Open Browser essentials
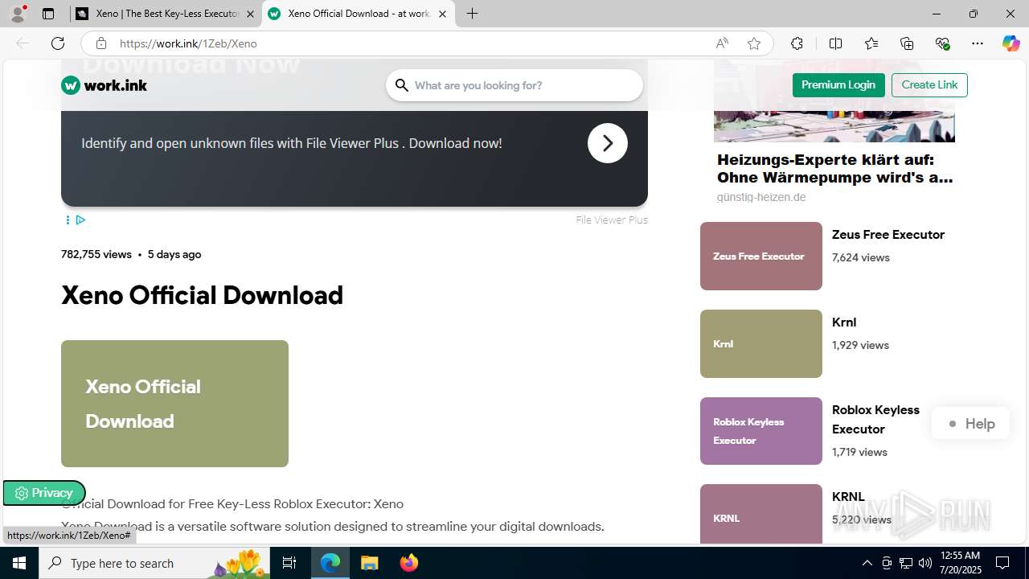1029x579 pixels. [x=942, y=43]
